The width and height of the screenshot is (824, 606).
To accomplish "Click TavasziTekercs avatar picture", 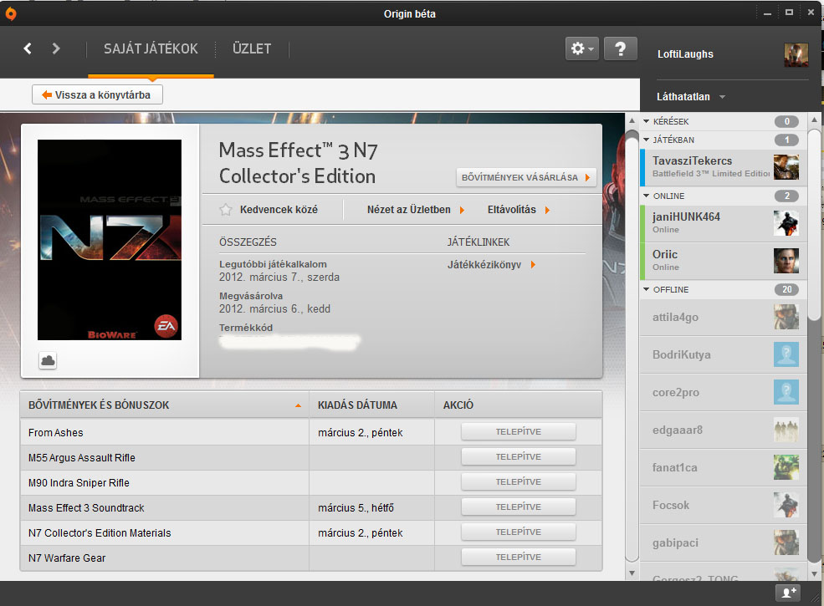I will point(786,167).
